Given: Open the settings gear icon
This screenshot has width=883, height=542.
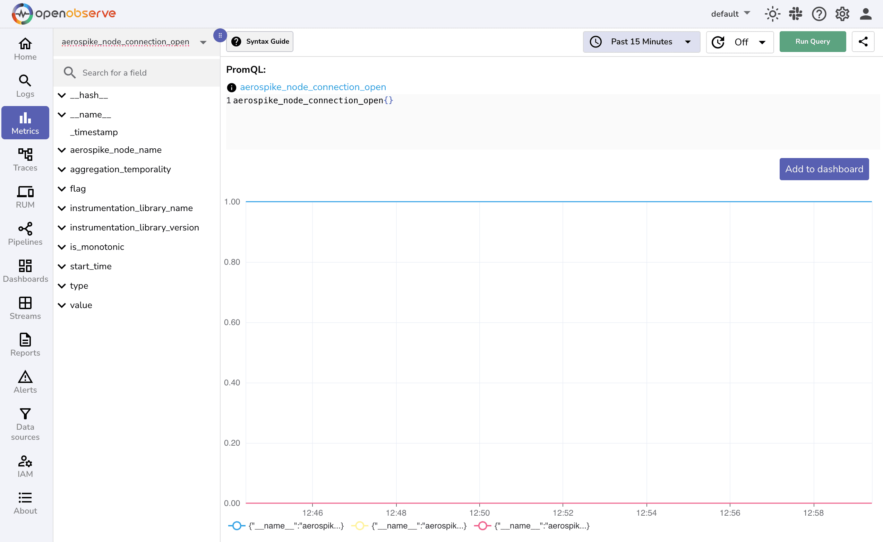Looking at the screenshot, I should tap(842, 14).
